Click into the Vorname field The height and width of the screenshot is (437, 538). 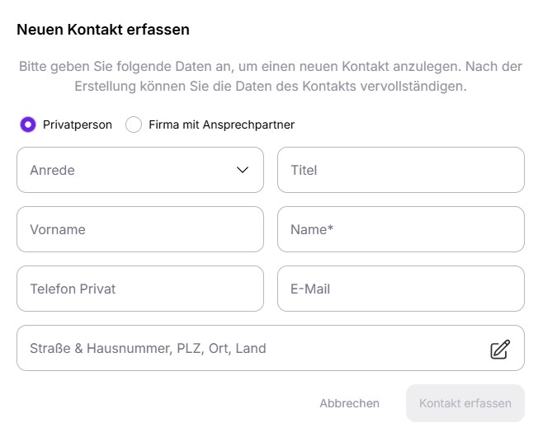pos(140,229)
